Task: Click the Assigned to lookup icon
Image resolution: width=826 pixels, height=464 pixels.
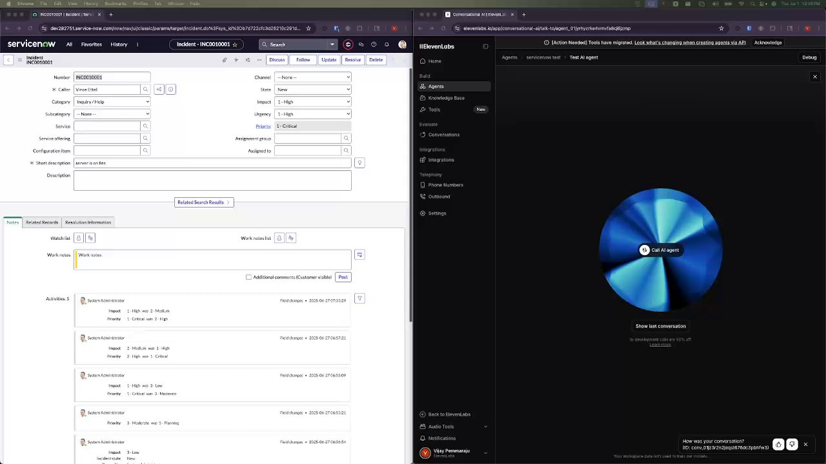Action: 346,151
